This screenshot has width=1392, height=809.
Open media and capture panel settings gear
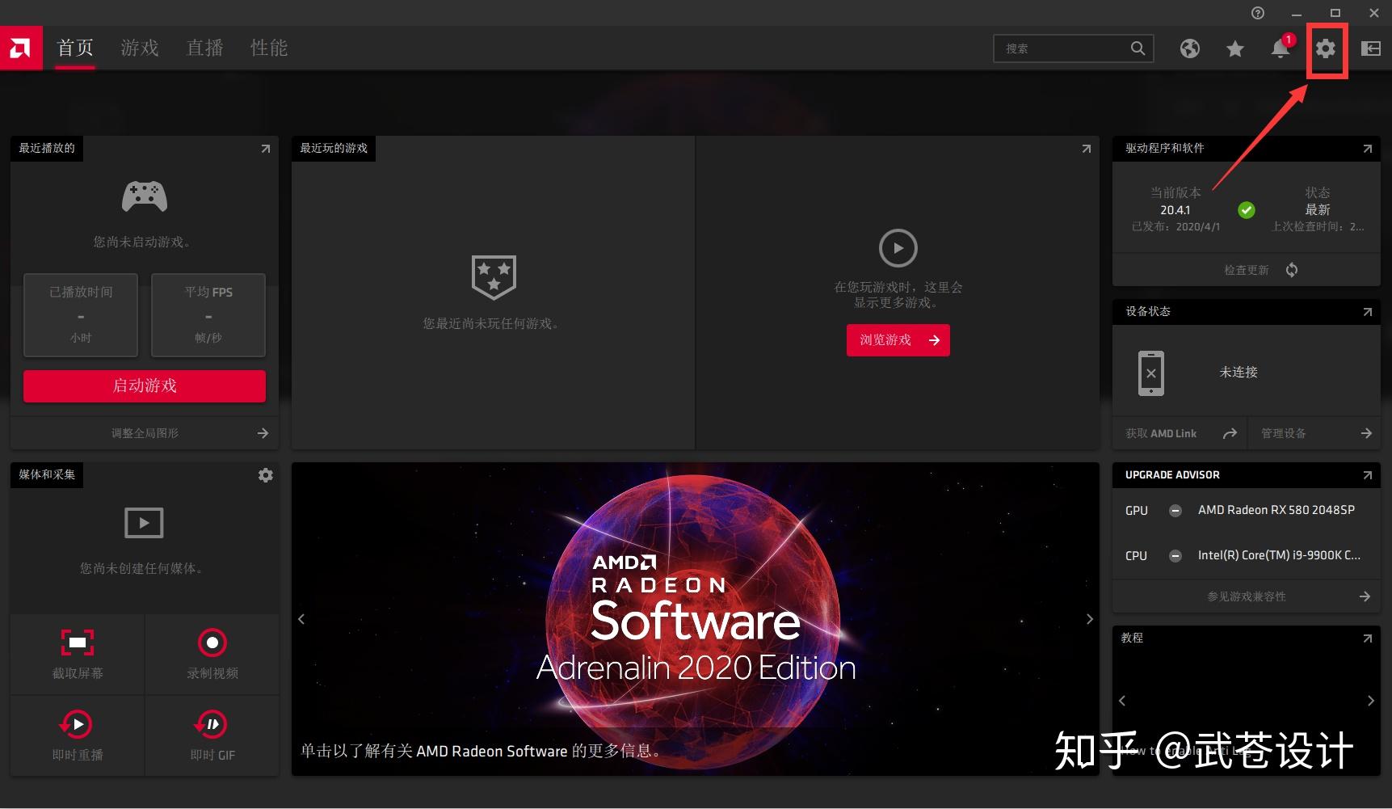click(x=265, y=474)
